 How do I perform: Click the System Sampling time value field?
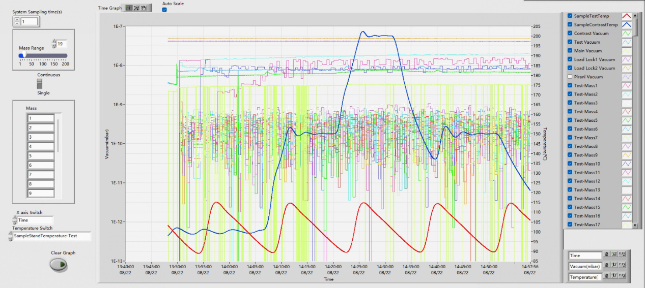coord(29,21)
